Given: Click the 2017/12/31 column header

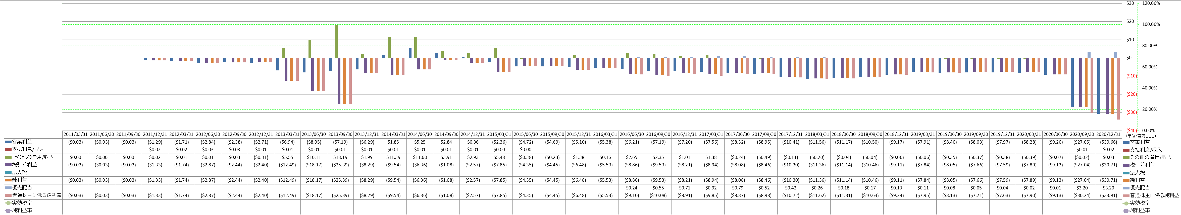Looking at the screenshot, I should click(x=791, y=135).
